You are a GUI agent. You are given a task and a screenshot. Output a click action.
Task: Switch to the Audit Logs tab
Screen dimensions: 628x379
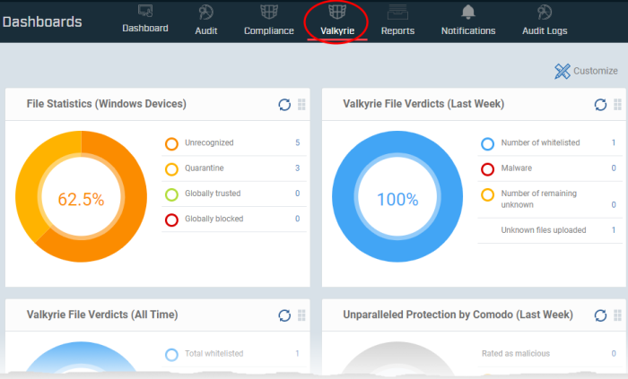click(545, 21)
